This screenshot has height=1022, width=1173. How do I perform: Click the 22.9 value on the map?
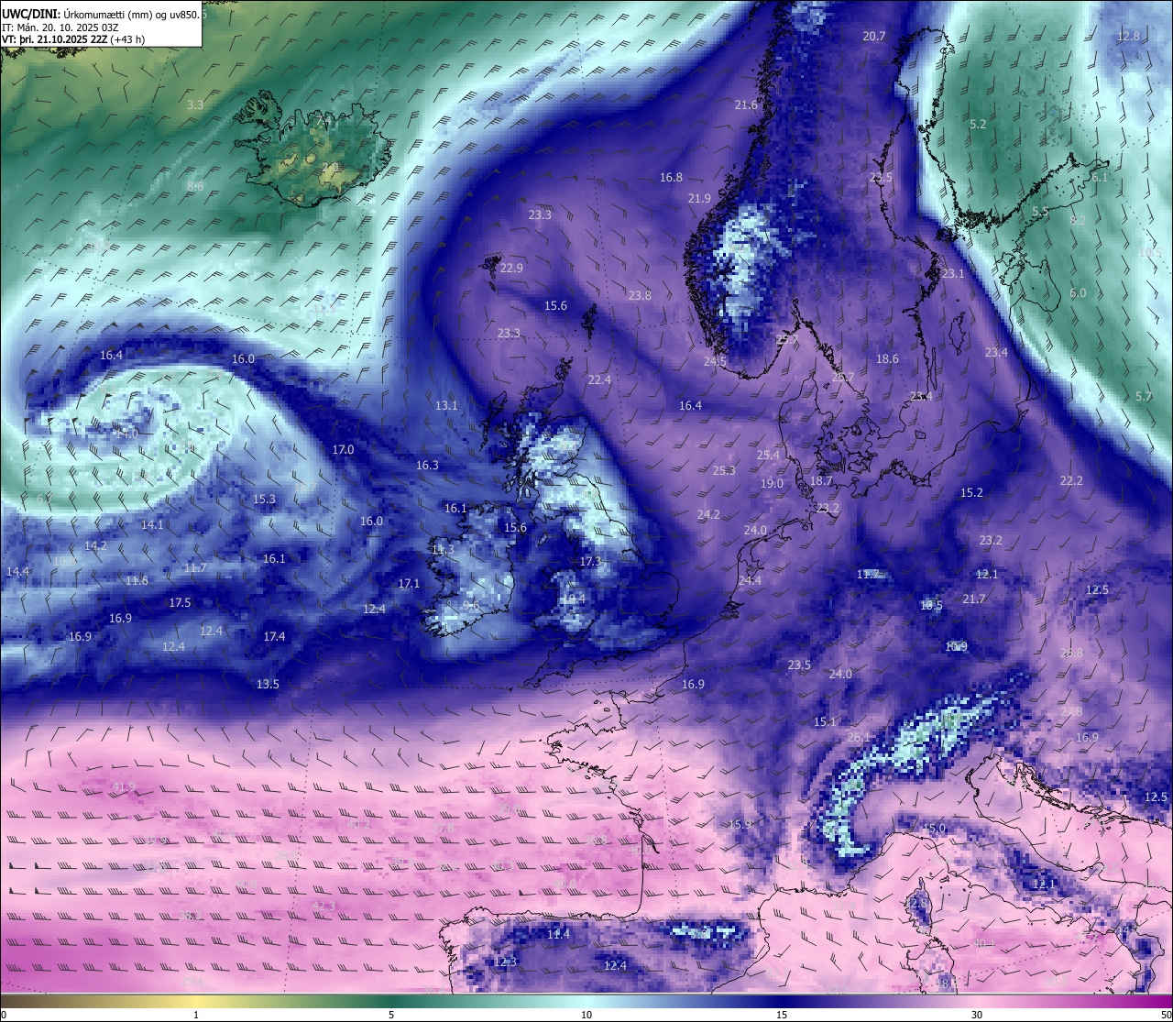511,269
